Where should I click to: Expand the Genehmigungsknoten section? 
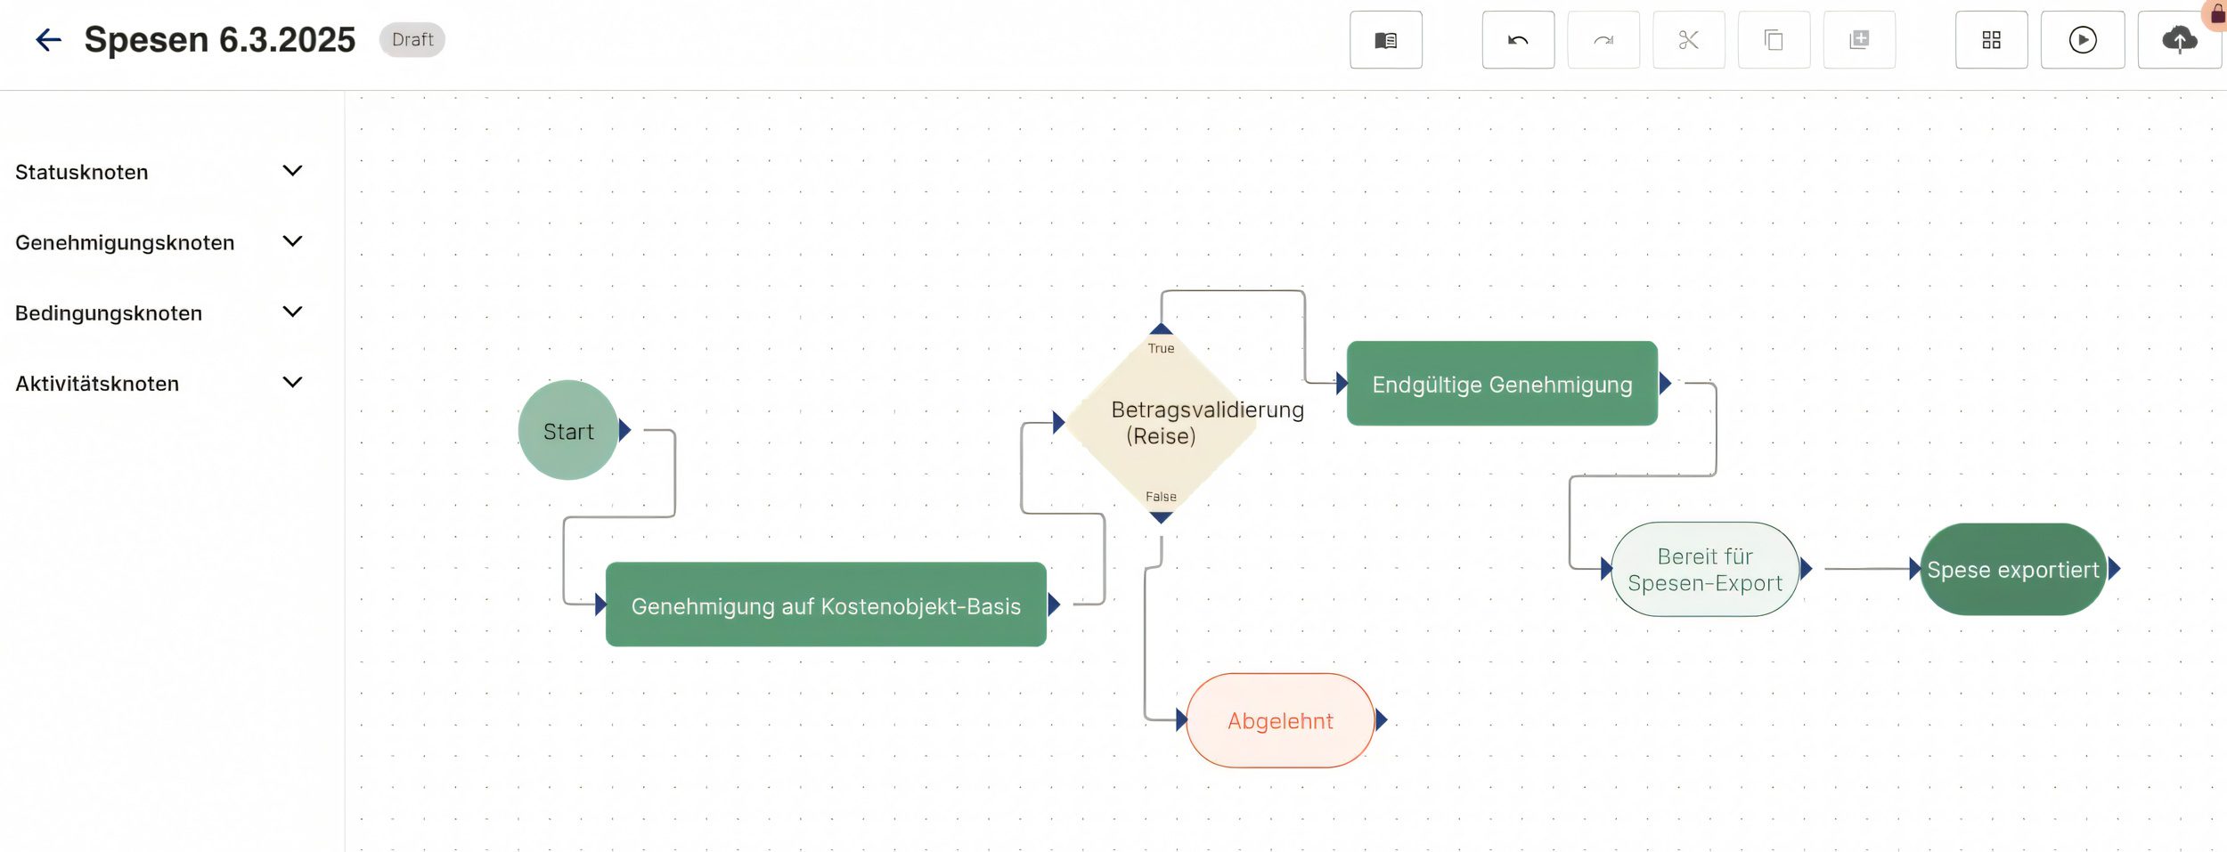[292, 241]
